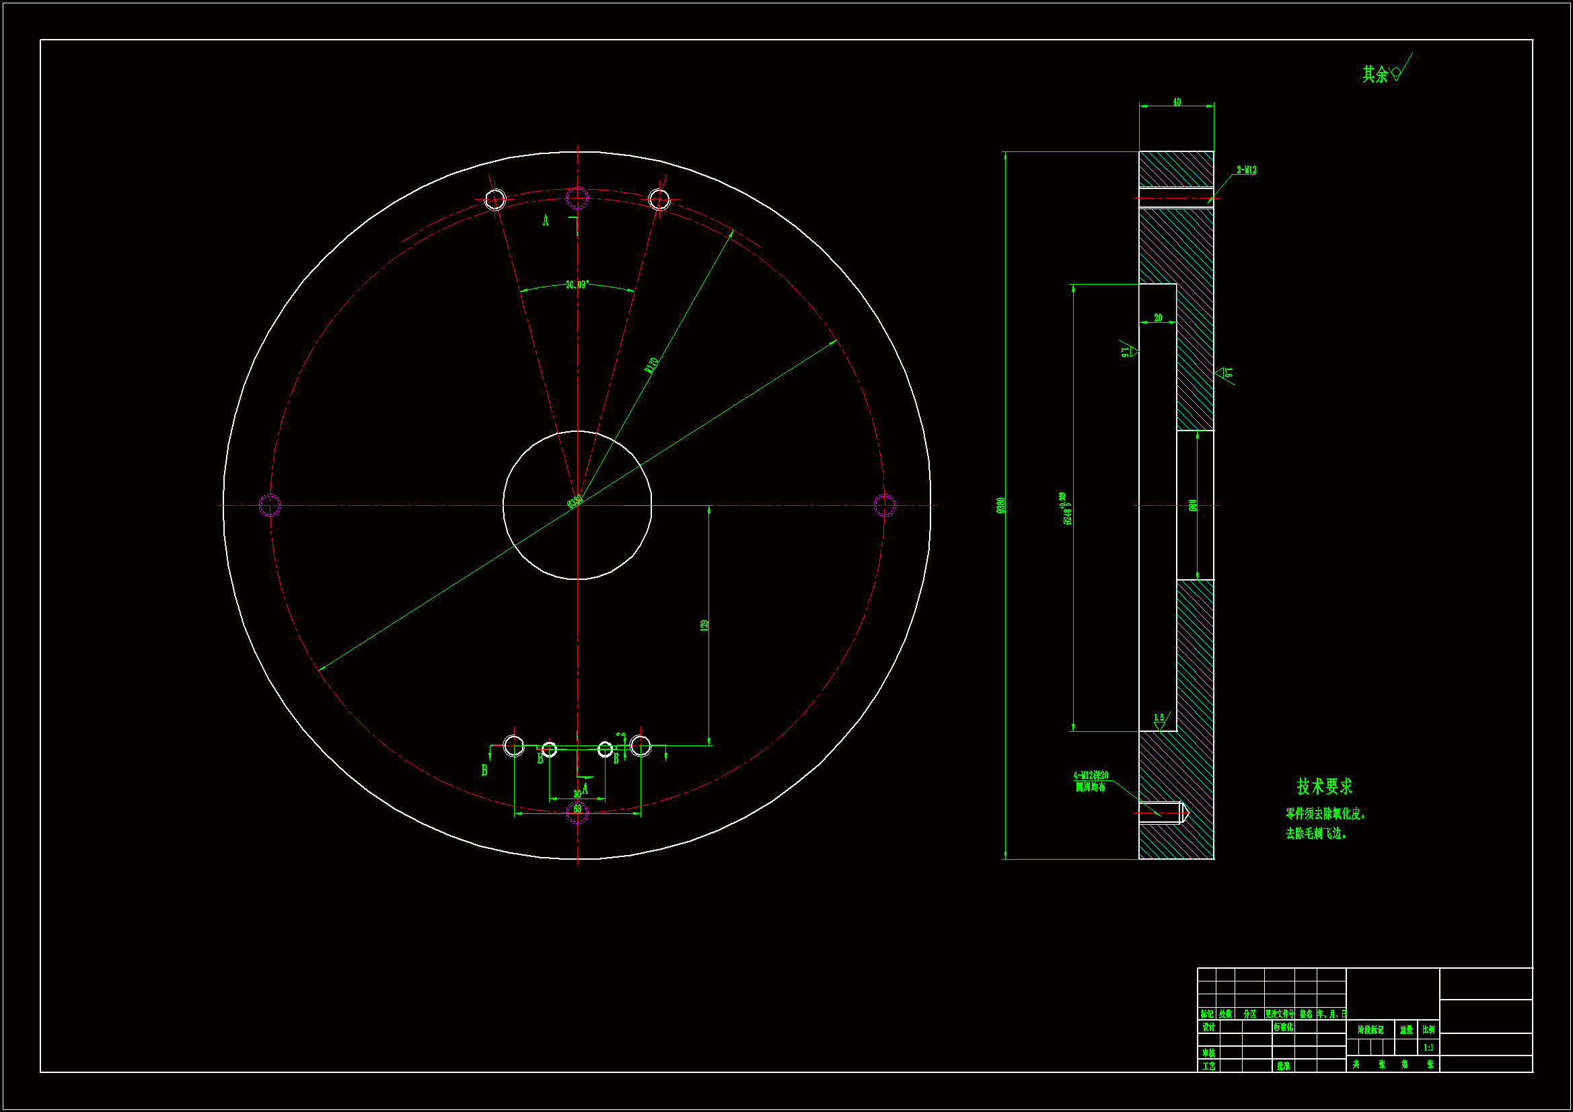This screenshot has width=1573, height=1112.
Task: Click the 1:1 scale value cell
Action: (x=1428, y=1047)
